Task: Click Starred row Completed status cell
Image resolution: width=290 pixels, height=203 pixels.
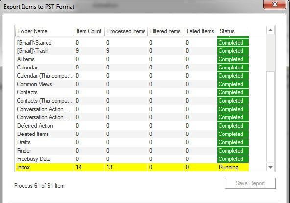Action: (x=233, y=43)
